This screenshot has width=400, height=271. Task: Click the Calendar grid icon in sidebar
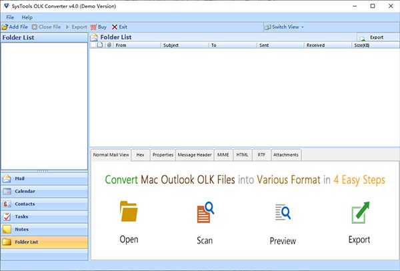coord(7,191)
